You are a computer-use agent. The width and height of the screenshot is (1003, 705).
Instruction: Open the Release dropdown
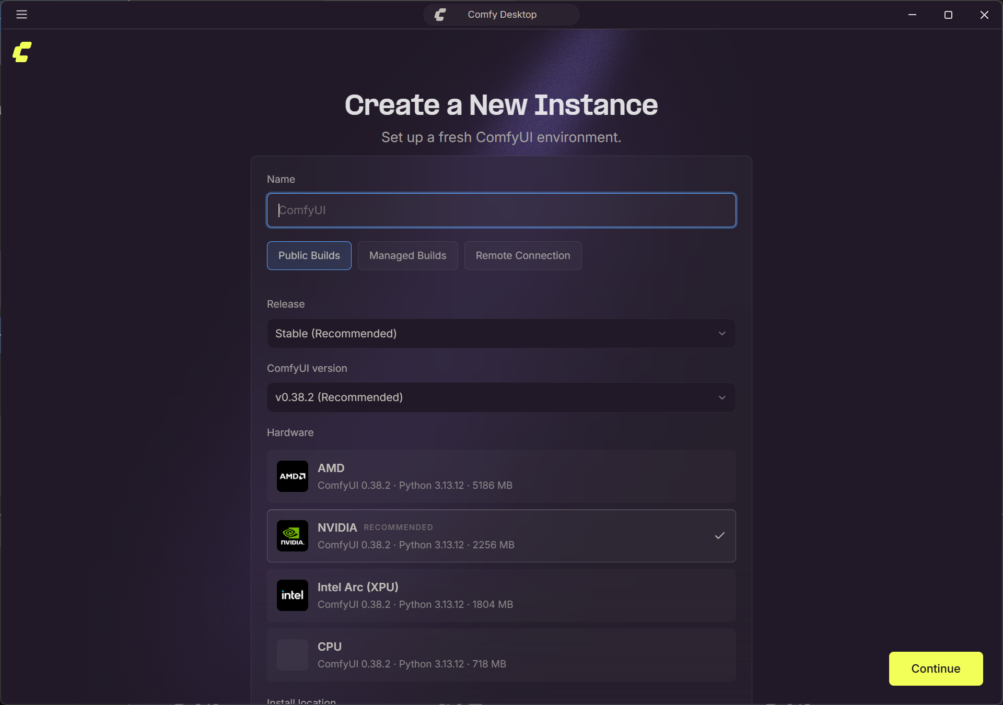pyautogui.click(x=501, y=334)
